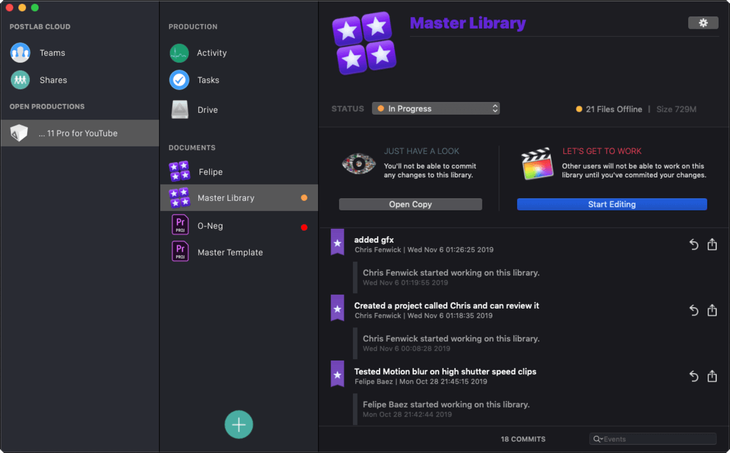Select the Master Template document
Screen dimensions: 730x453
click(x=230, y=253)
